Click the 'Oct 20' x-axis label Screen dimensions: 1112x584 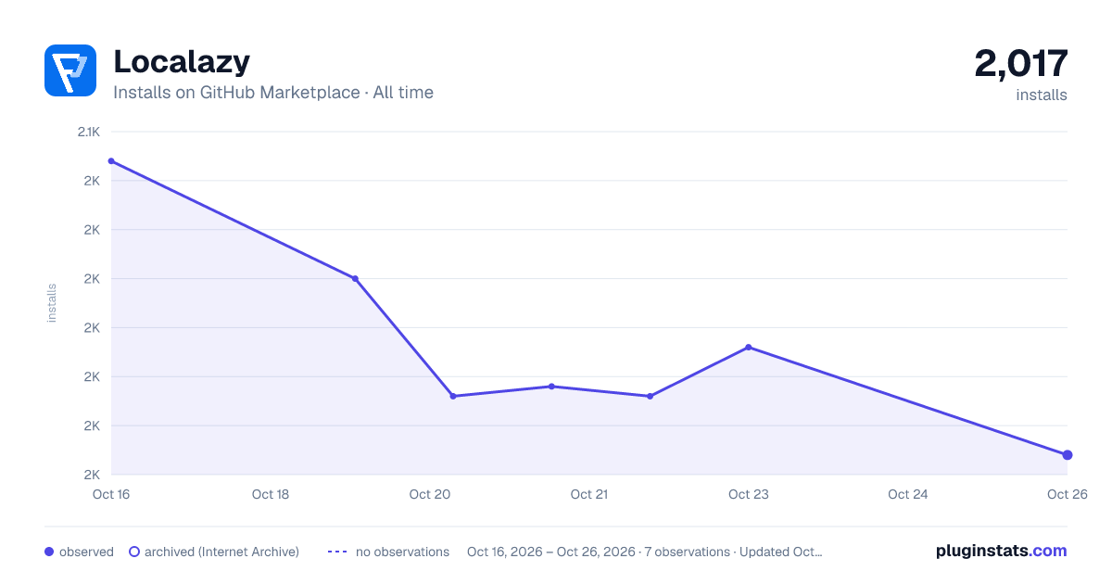click(x=430, y=494)
